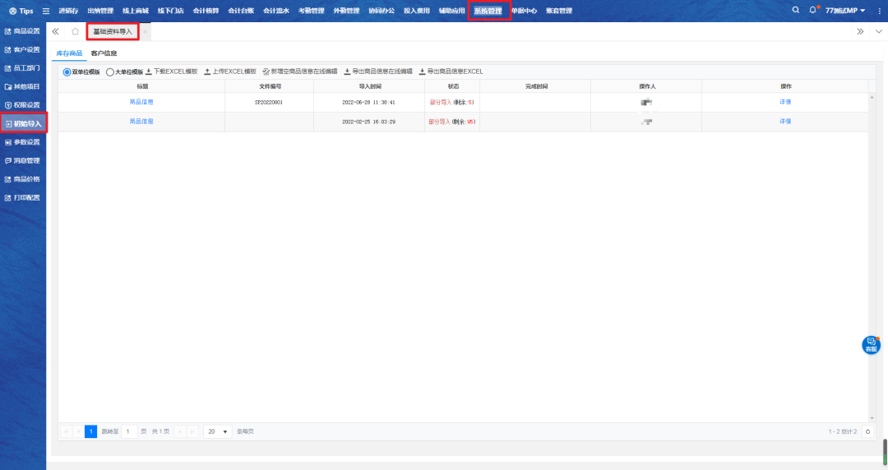The image size is (888, 470).
Task: Click the home icon in tab bar
Action: 75,31
